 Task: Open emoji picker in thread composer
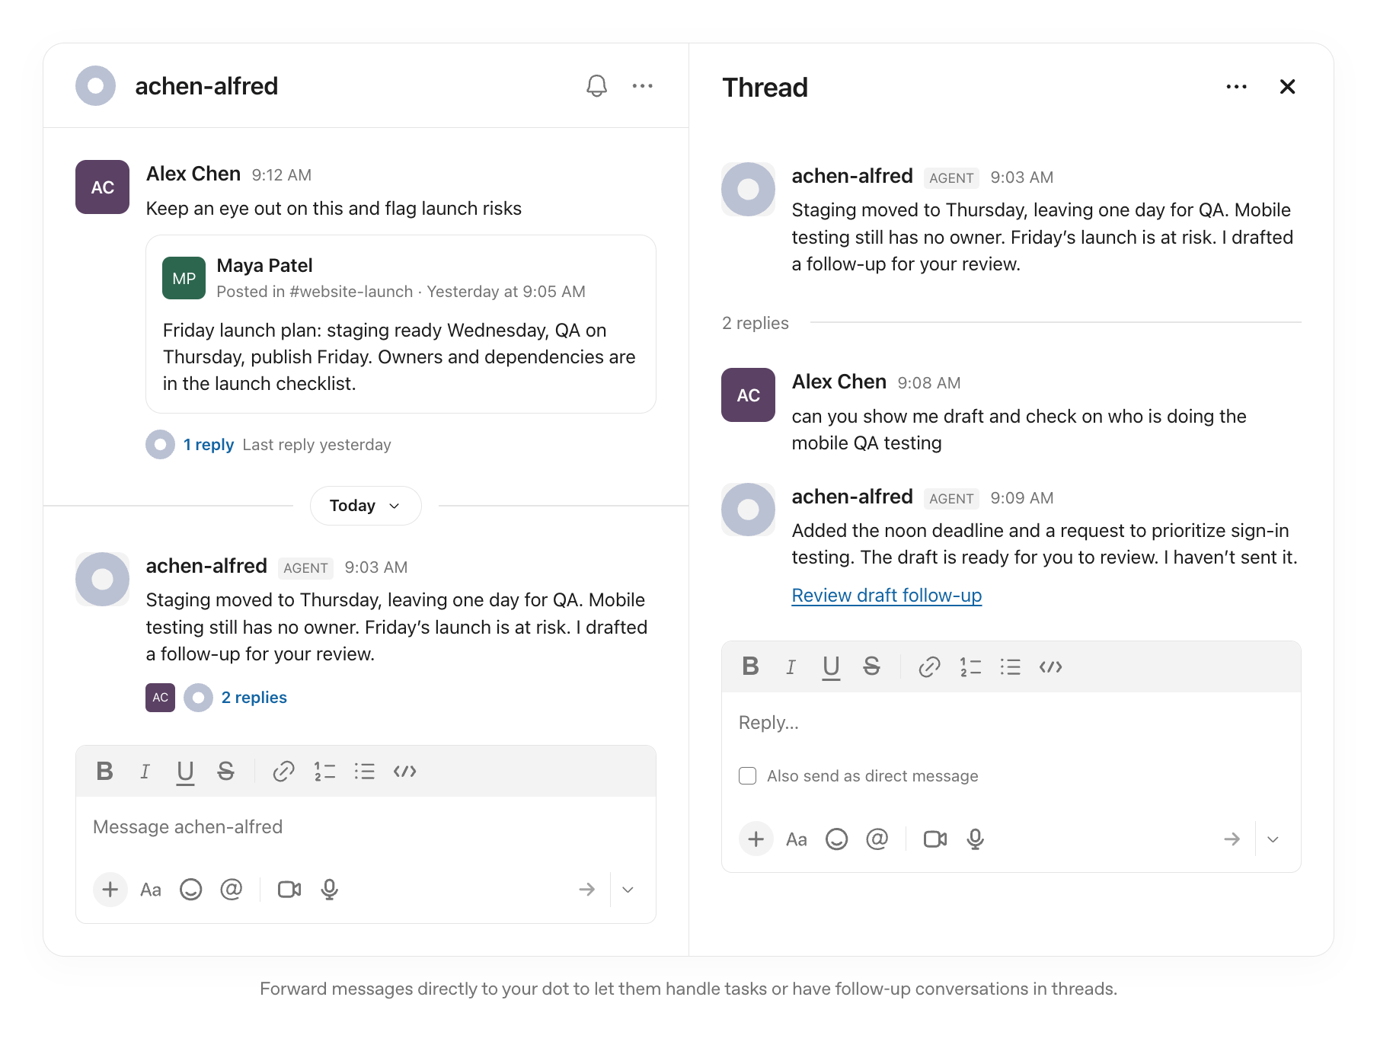coord(836,839)
